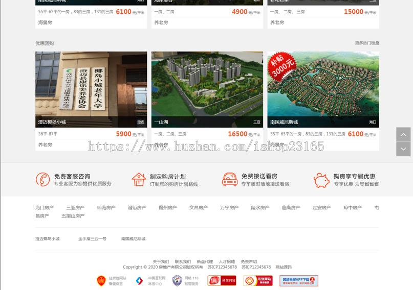Click the 15000 price in top row
This screenshot has width=413, height=290.
tap(354, 12)
